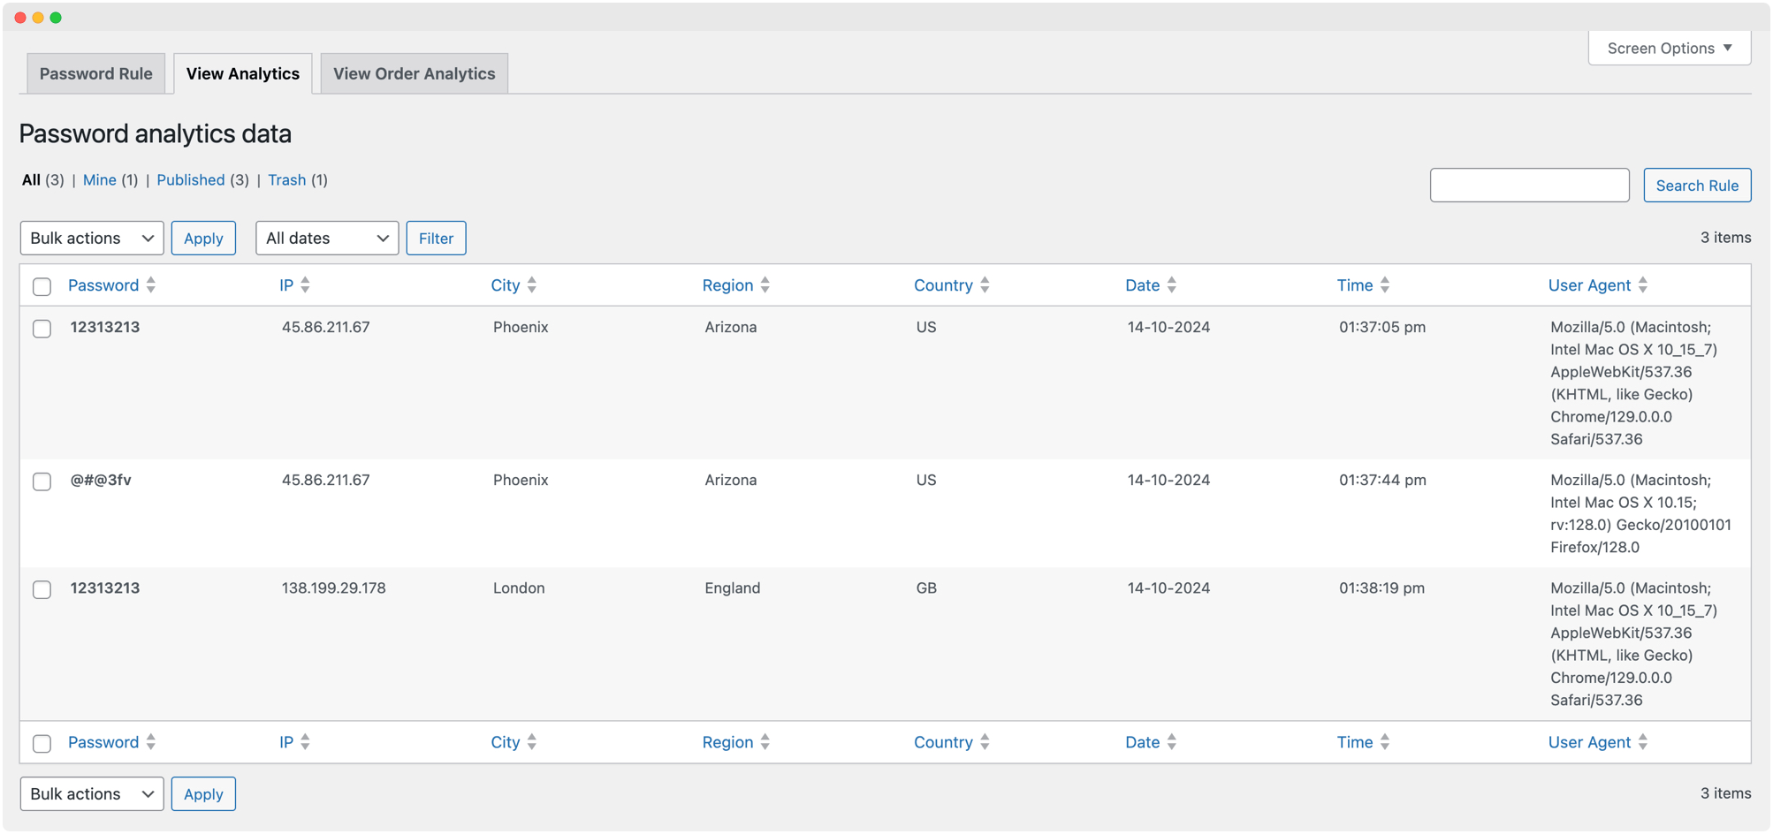Expand the Screen Options panel
Viewport: 1773px width, 834px height.
pyautogui.click(x=1669, y=48)
